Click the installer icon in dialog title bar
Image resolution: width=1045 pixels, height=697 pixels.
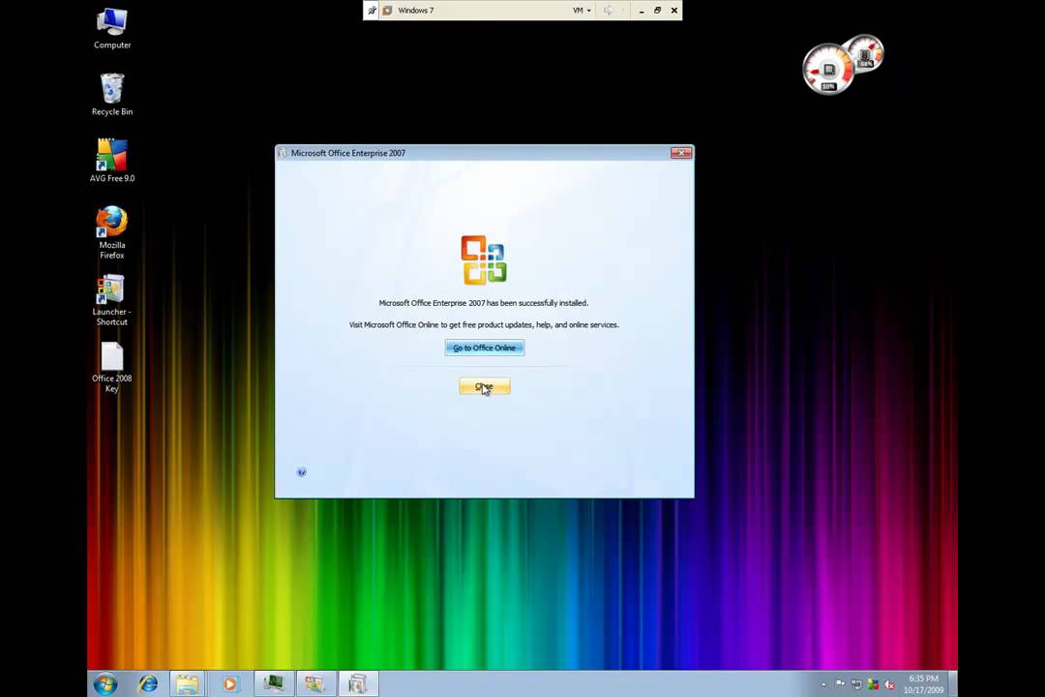tap(282, 153)
